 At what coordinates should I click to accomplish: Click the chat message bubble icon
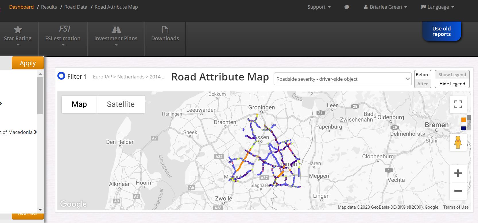[x=347, y=7]
